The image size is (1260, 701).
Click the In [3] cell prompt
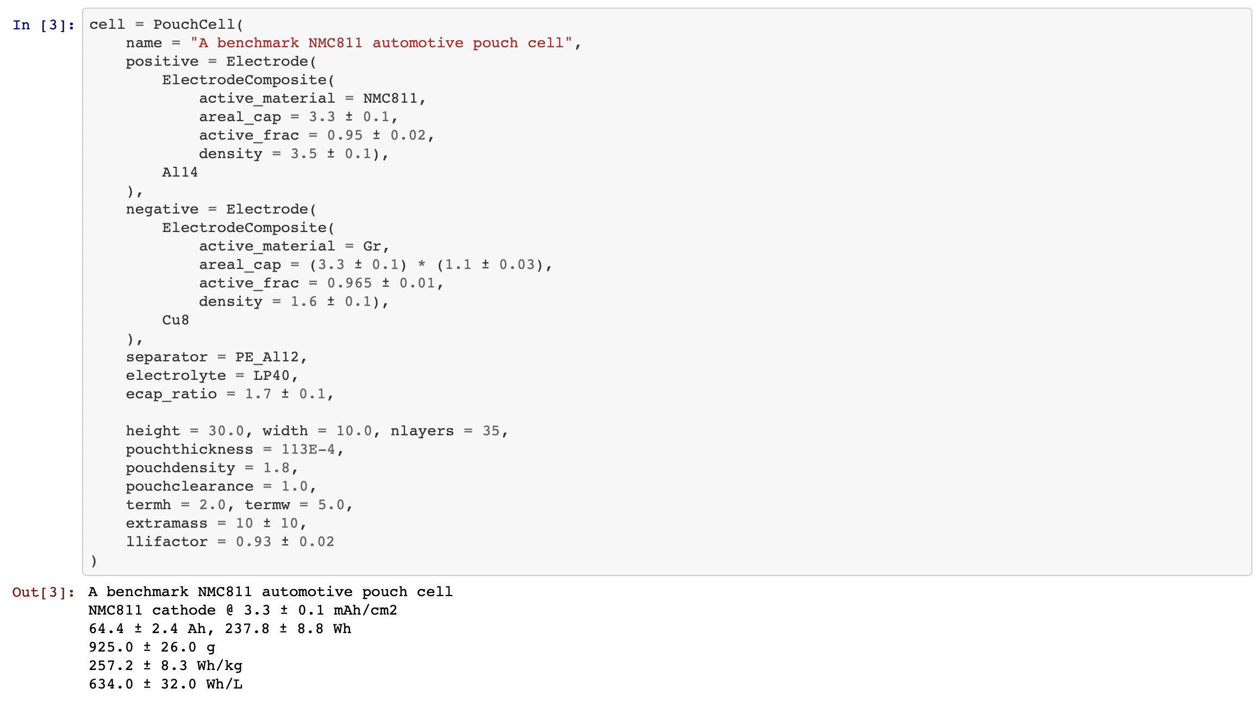coord(43,25)
